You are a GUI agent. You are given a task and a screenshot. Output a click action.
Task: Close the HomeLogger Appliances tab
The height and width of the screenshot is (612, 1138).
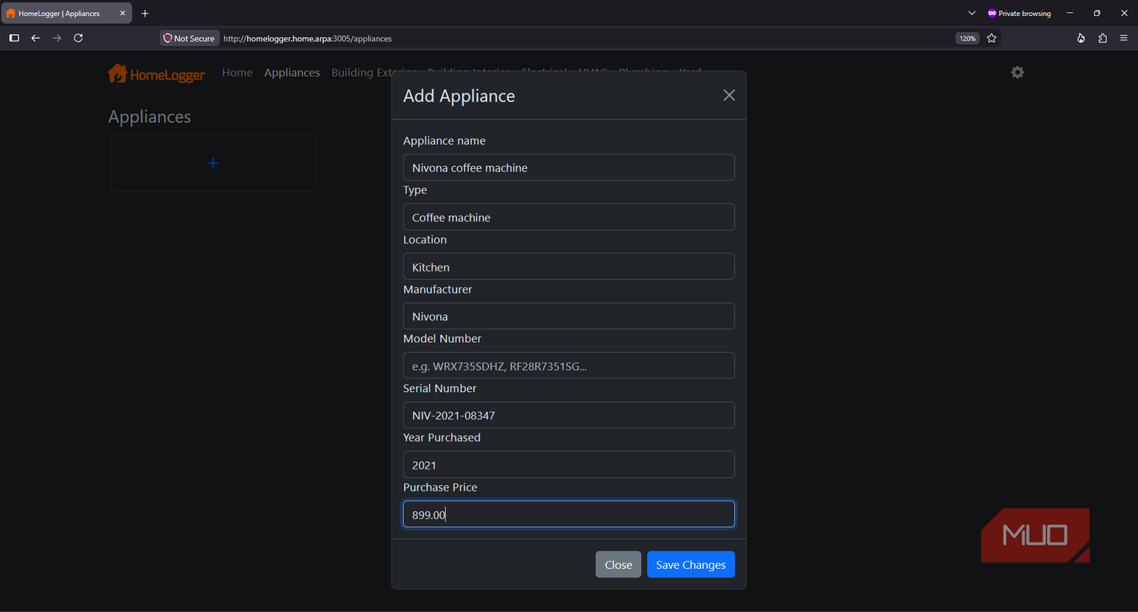(x=123, y=14)
